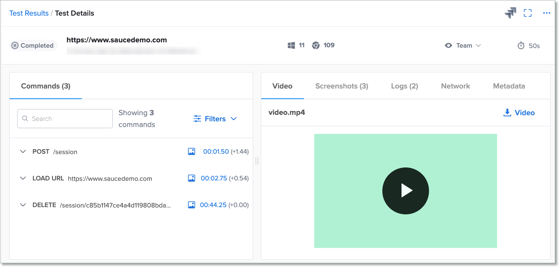The width and height of the screenshot is (559, 267).
Task: Click the fullscreen expand icon
Action: click(528, 13)
